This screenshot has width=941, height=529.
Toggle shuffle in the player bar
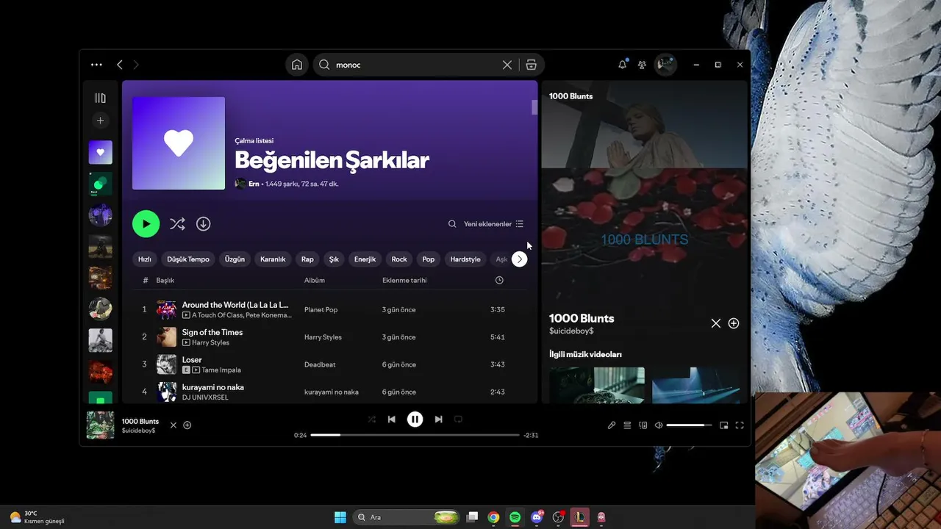point(371,420)
